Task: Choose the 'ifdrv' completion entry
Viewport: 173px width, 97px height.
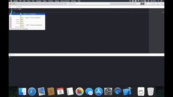Action: 27,20
